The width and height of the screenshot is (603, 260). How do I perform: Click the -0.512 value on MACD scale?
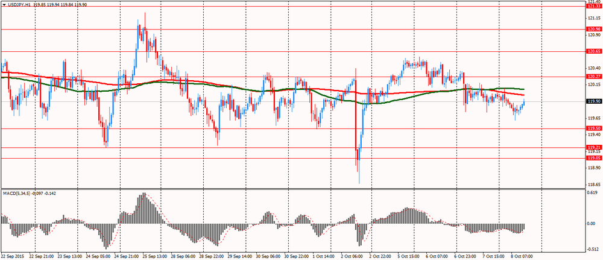(592, 249)
